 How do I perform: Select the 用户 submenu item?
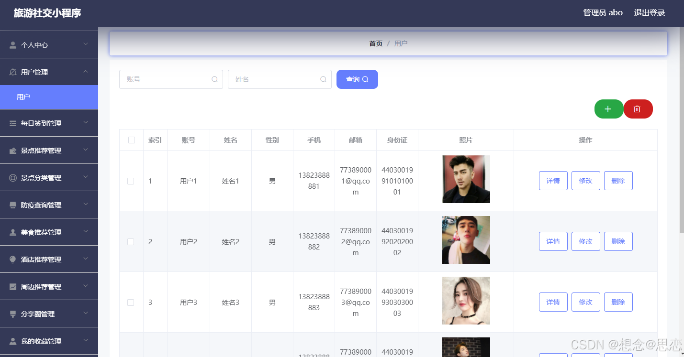pos(49,97)
